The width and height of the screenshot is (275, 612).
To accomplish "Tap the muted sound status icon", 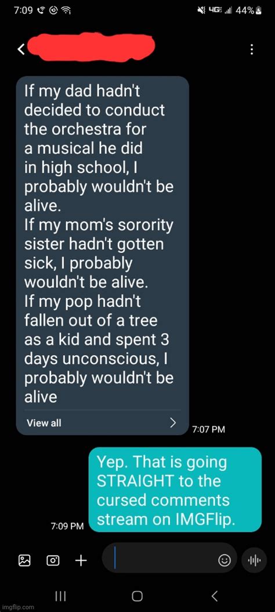I will (x=202, y=10).
